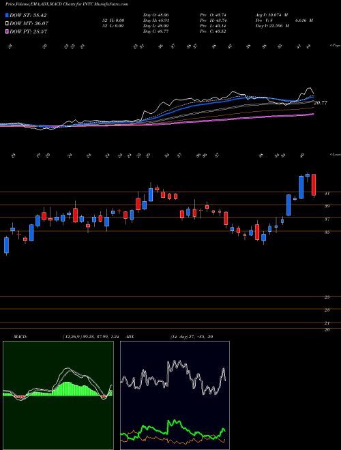Select the DOW ST value label
This screenshot has width=341, height=450.
point(28,15)
